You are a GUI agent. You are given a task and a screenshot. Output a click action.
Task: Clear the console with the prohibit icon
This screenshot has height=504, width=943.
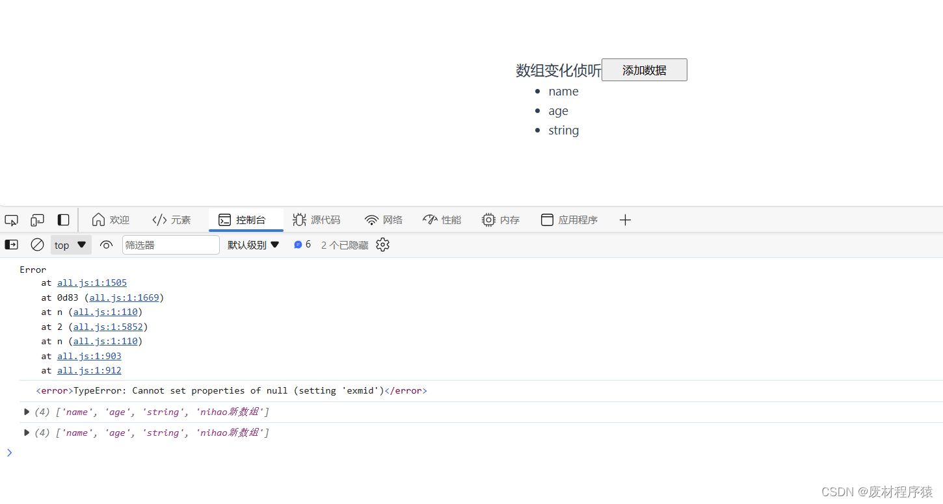click(37, 245)
